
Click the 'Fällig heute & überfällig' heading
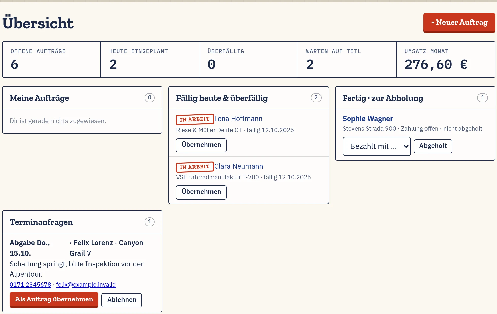pyautogui.click(x=222, y=98)
